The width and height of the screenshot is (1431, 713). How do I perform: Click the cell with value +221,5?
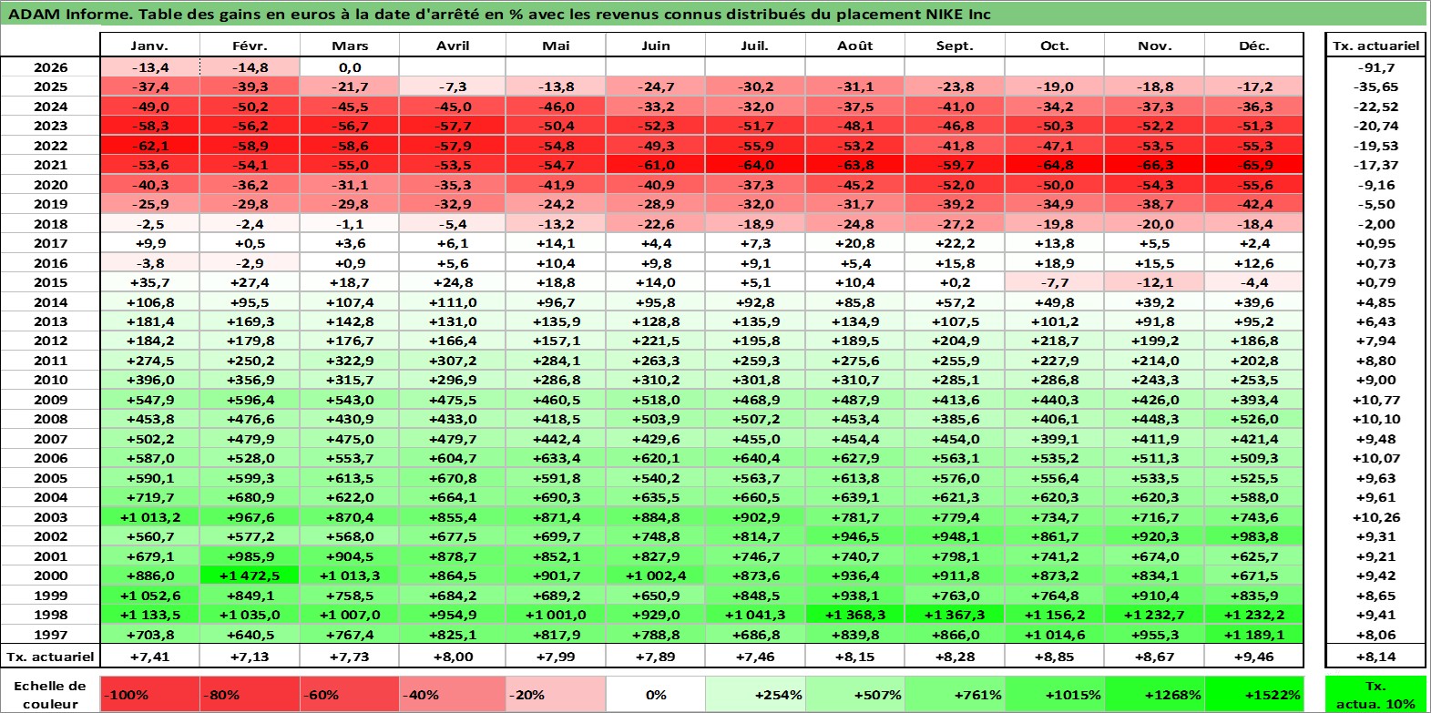point(655,341)
